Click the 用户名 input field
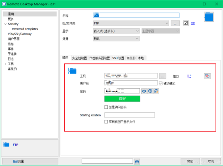The height and width of the screenshot is (166, 223). tap(131, 83)
